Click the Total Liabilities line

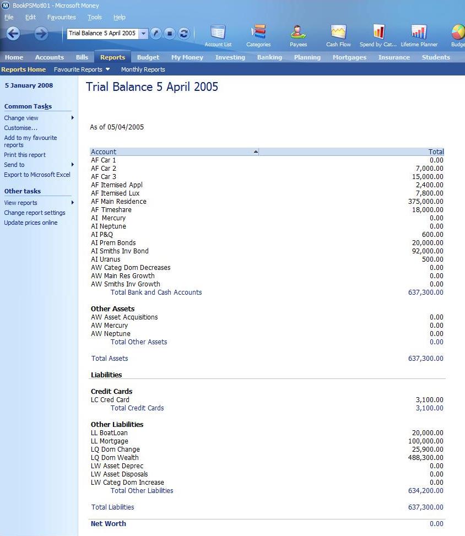(x=267, y=507)
